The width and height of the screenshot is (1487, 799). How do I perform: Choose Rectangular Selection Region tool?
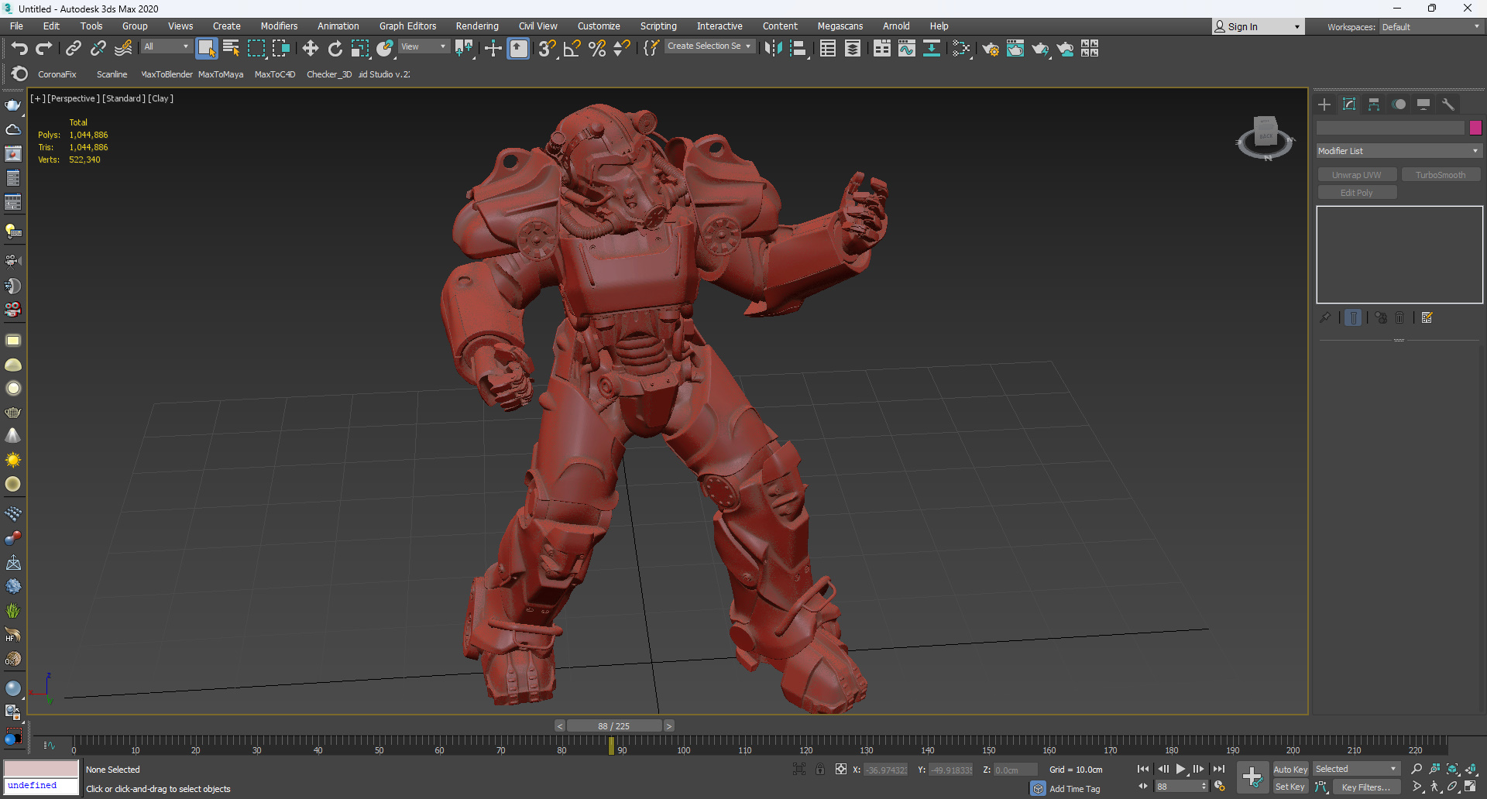coord(256,49)
